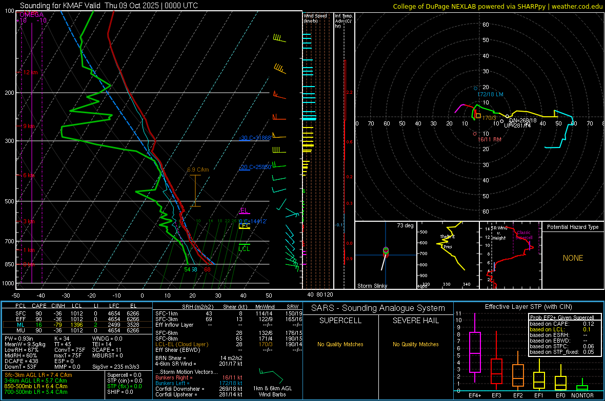The image size is (605, 401).
Task: Select the highlighted ML parcel row
Action: coord(77,325)
